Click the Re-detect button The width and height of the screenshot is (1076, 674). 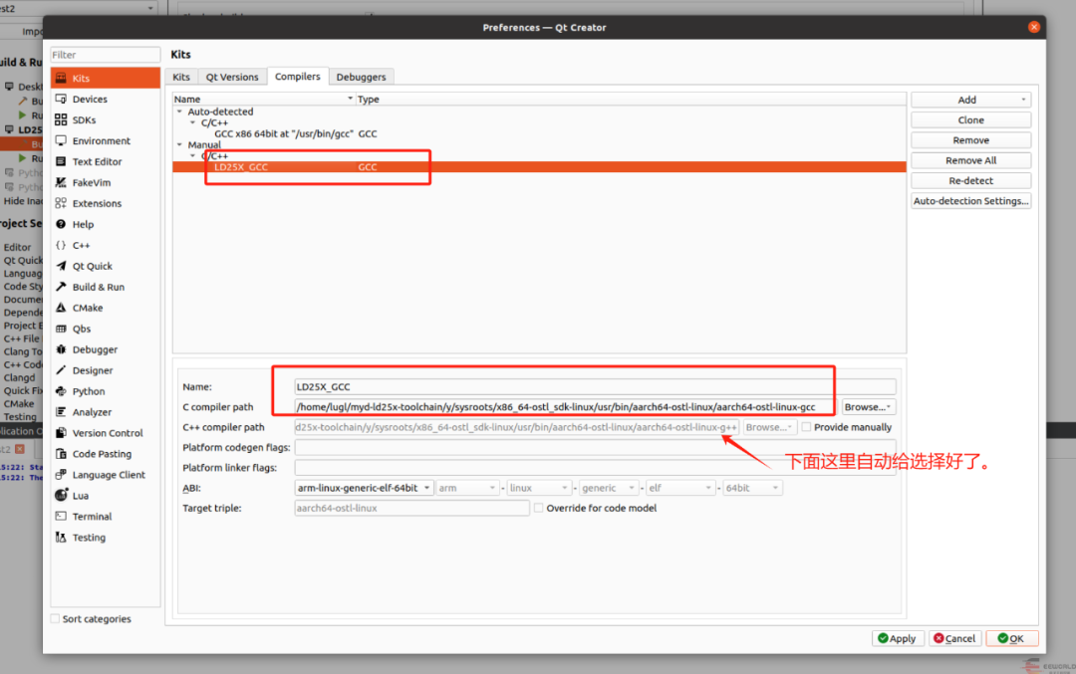pos(970,181)
